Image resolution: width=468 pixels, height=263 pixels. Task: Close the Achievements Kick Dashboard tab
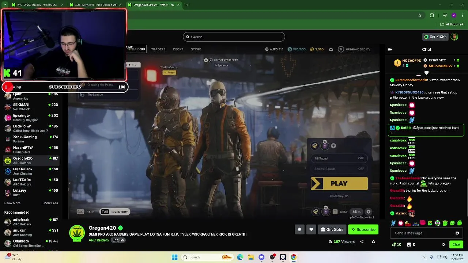120,5
